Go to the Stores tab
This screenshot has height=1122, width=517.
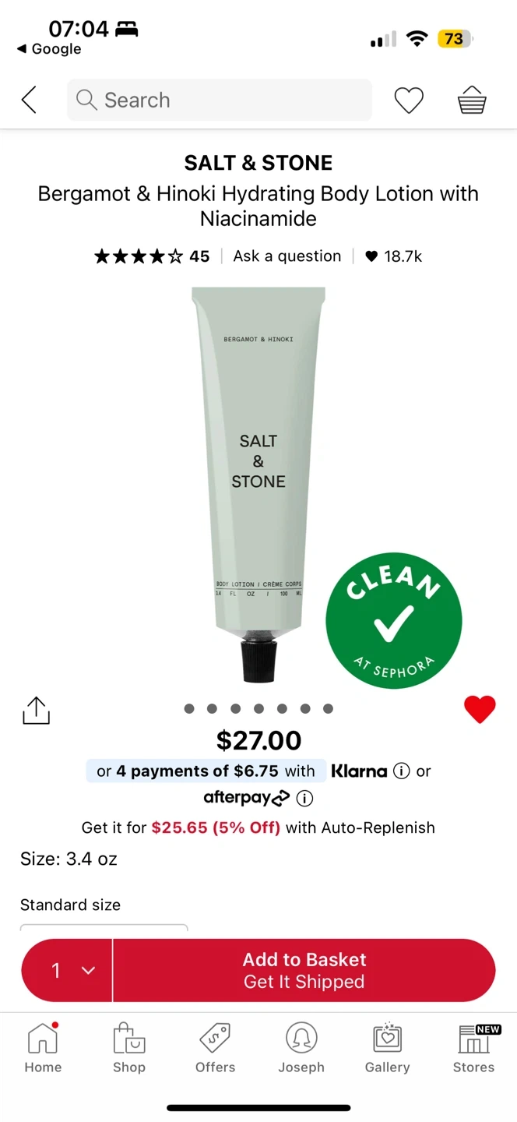[x=473, y=1049]
